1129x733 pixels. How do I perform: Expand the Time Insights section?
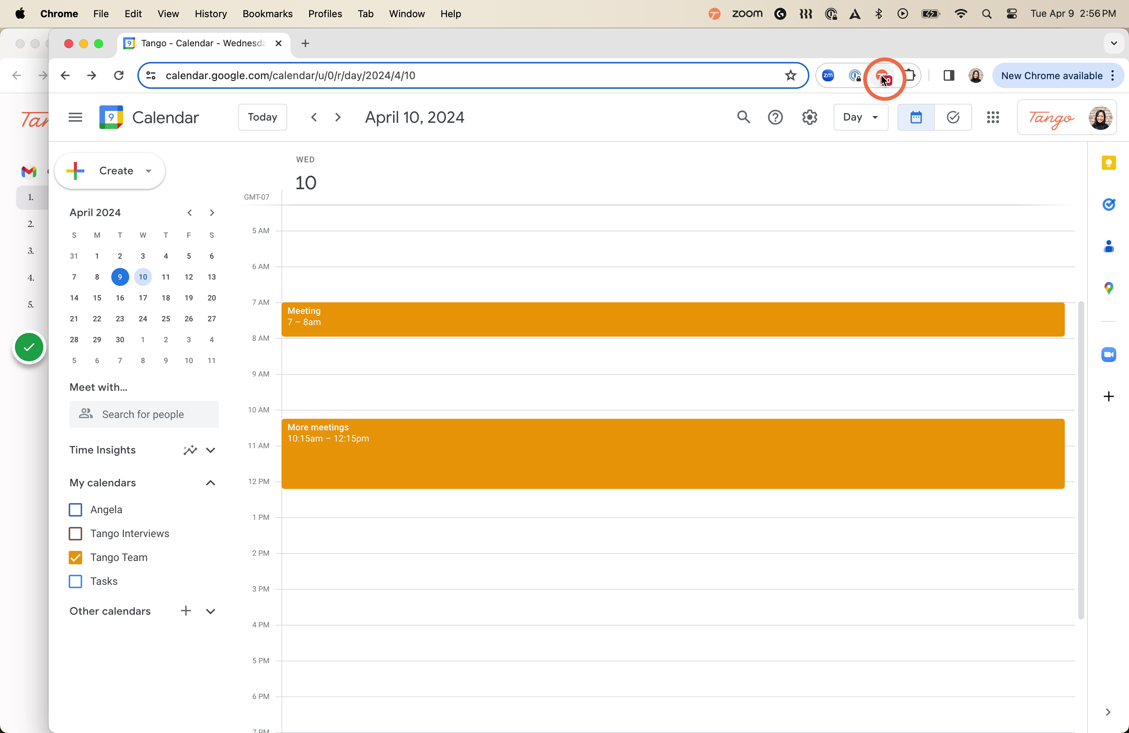(211, 450)
